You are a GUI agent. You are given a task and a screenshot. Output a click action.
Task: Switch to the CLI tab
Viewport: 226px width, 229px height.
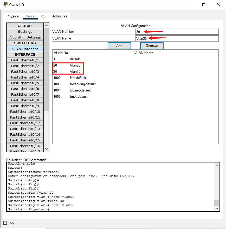click(44, 16)
